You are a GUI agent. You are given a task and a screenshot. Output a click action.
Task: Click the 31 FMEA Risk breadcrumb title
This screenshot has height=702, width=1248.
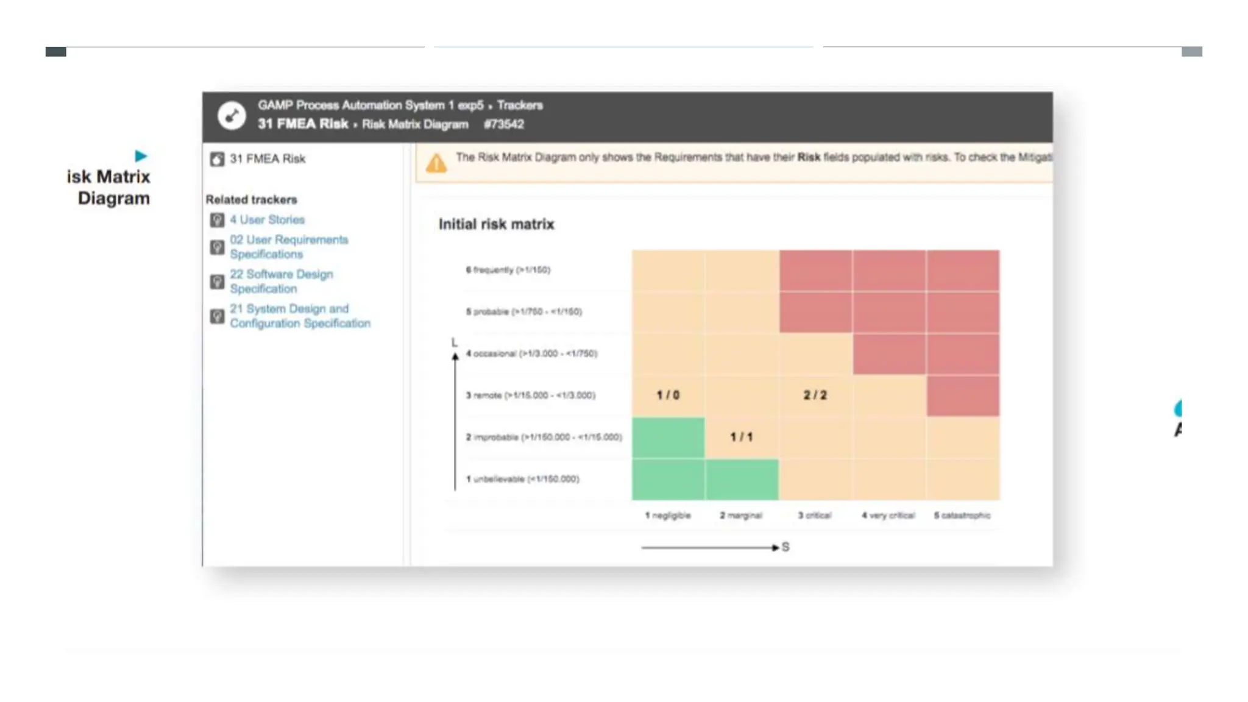(x=302, y=124)
